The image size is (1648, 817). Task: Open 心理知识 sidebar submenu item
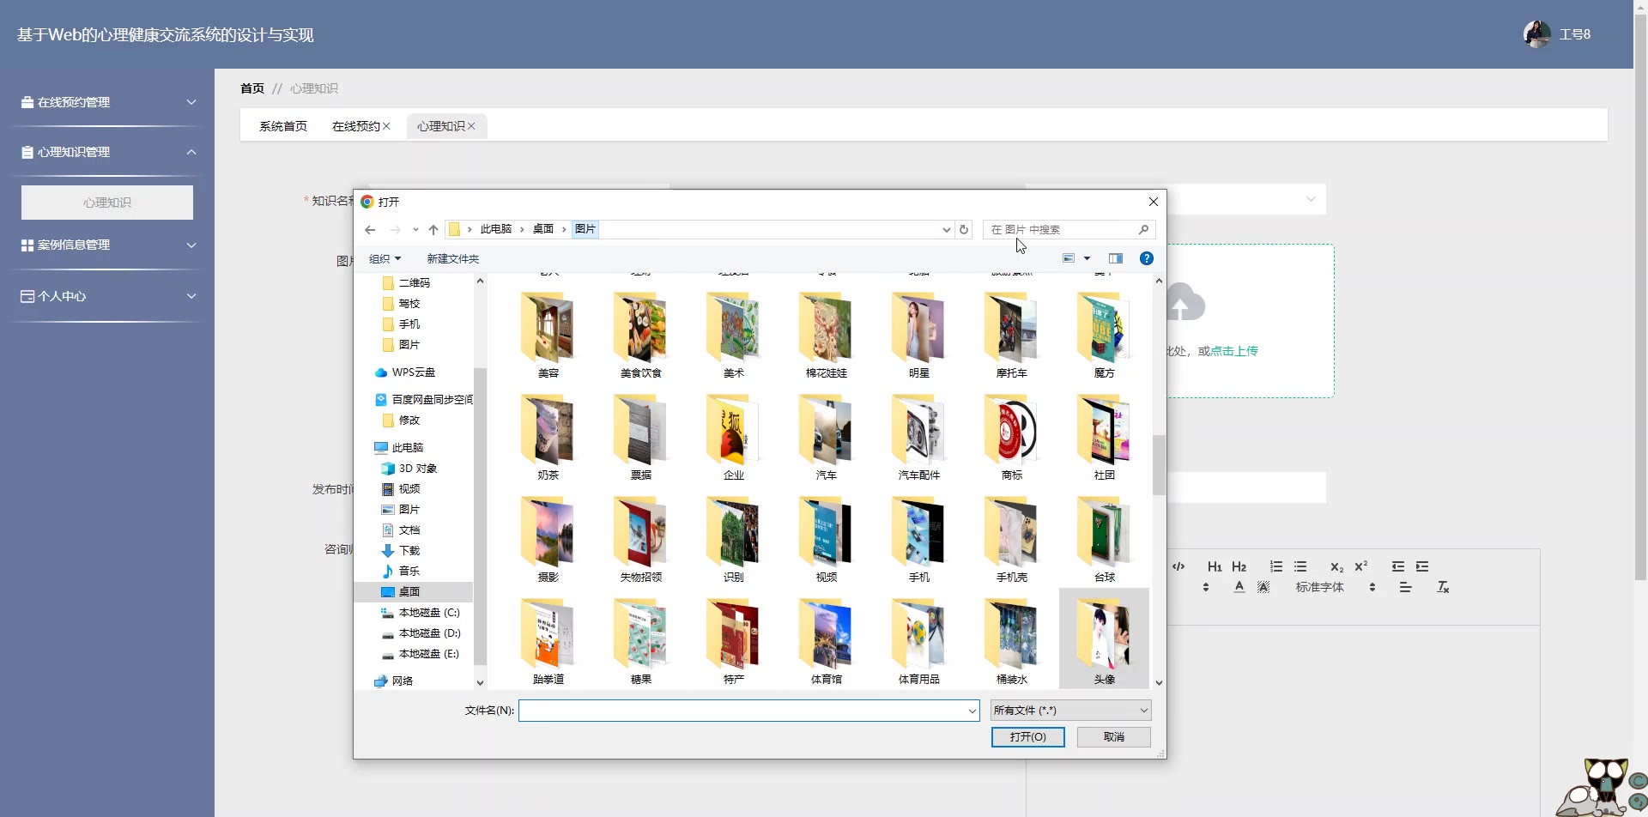107,203
